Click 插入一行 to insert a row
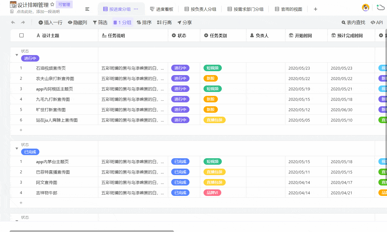Screen dimensions: 387x232 (x=51, y=23)
